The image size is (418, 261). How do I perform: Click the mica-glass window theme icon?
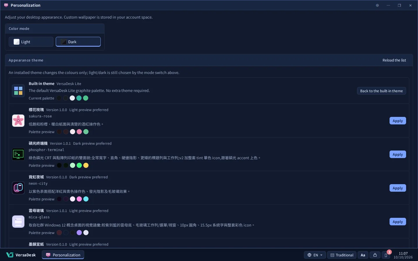(x=18, y=222)
